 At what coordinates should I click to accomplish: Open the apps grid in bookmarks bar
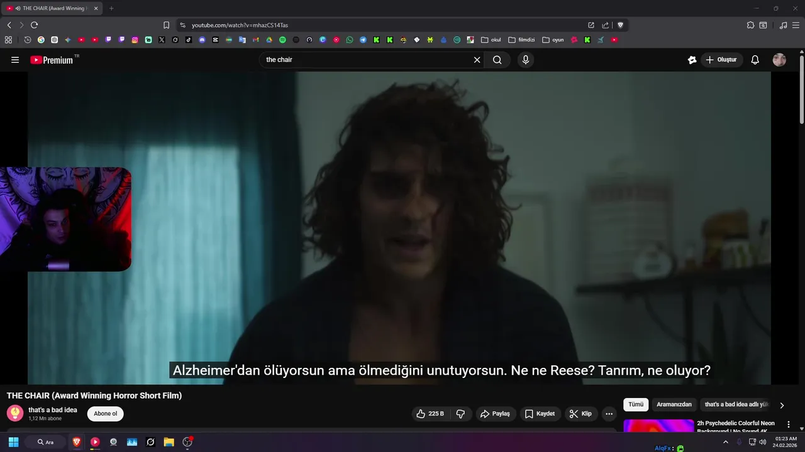[x=8, y=40]
